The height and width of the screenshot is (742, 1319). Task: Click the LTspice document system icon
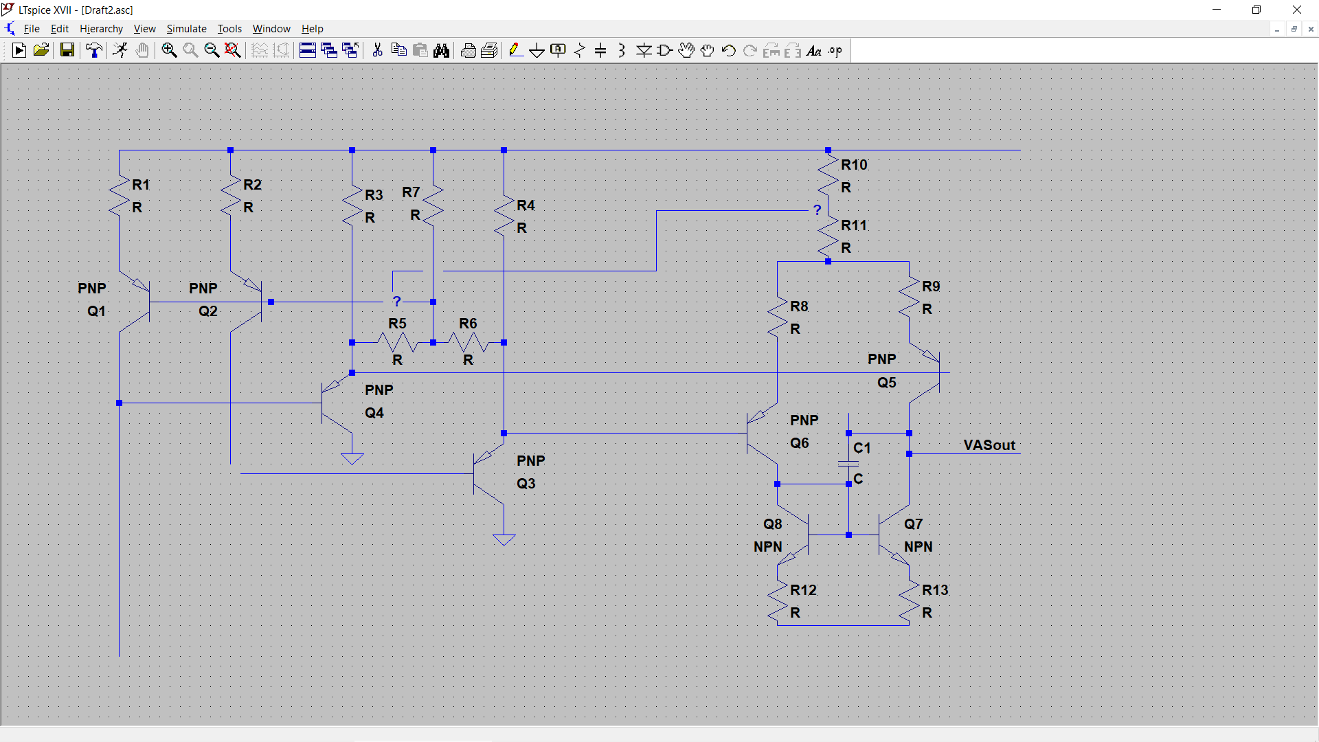pyautogui.click(x=10, y=29)
